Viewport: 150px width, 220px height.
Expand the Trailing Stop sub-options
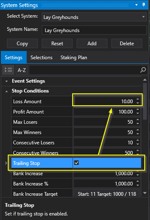click(6, 163)
